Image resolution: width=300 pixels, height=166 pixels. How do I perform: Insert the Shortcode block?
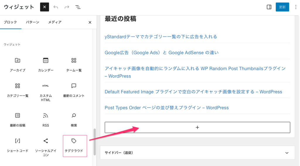pos(18,145)
